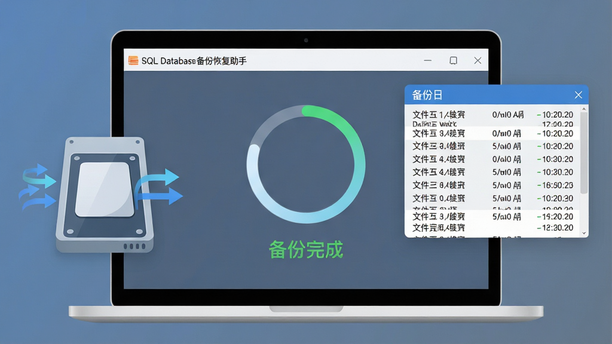Click the log panel's scroll-up arrow
The image size is (612, 344).
point(584,109)
